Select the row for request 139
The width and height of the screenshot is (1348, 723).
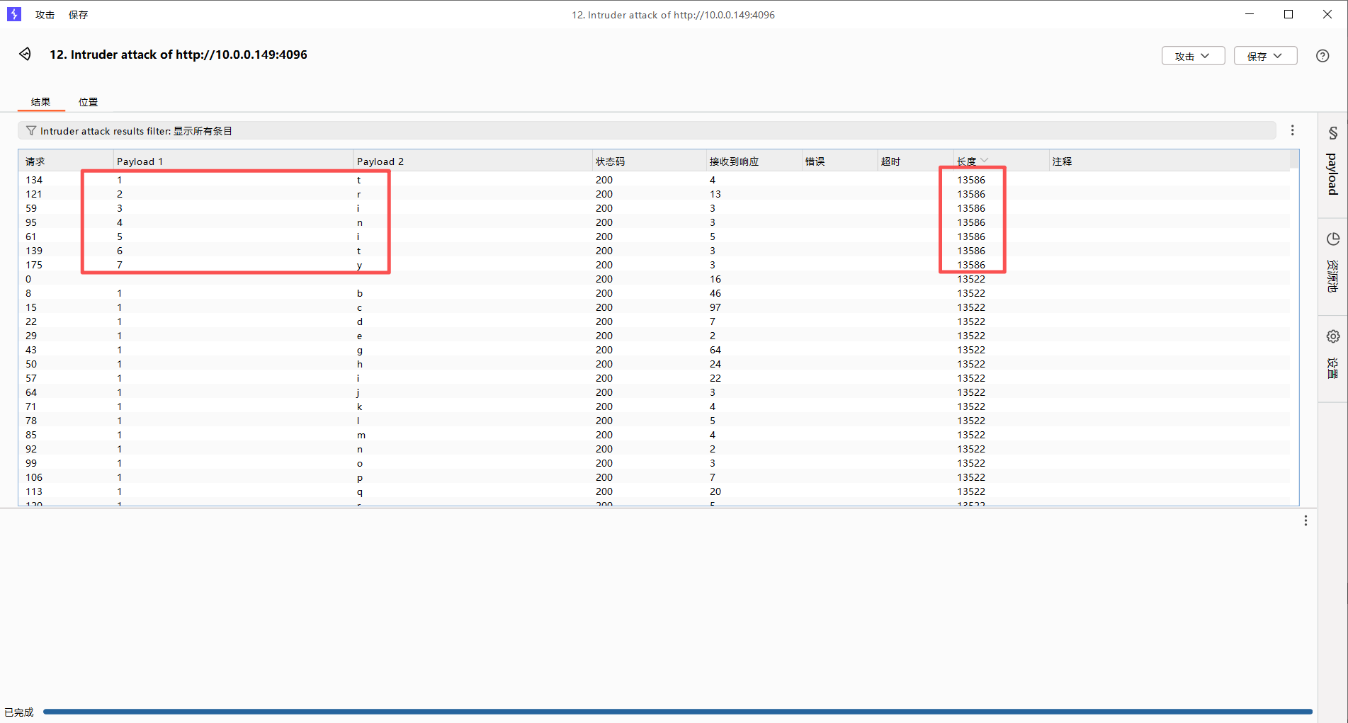click(x=654, y=251)
